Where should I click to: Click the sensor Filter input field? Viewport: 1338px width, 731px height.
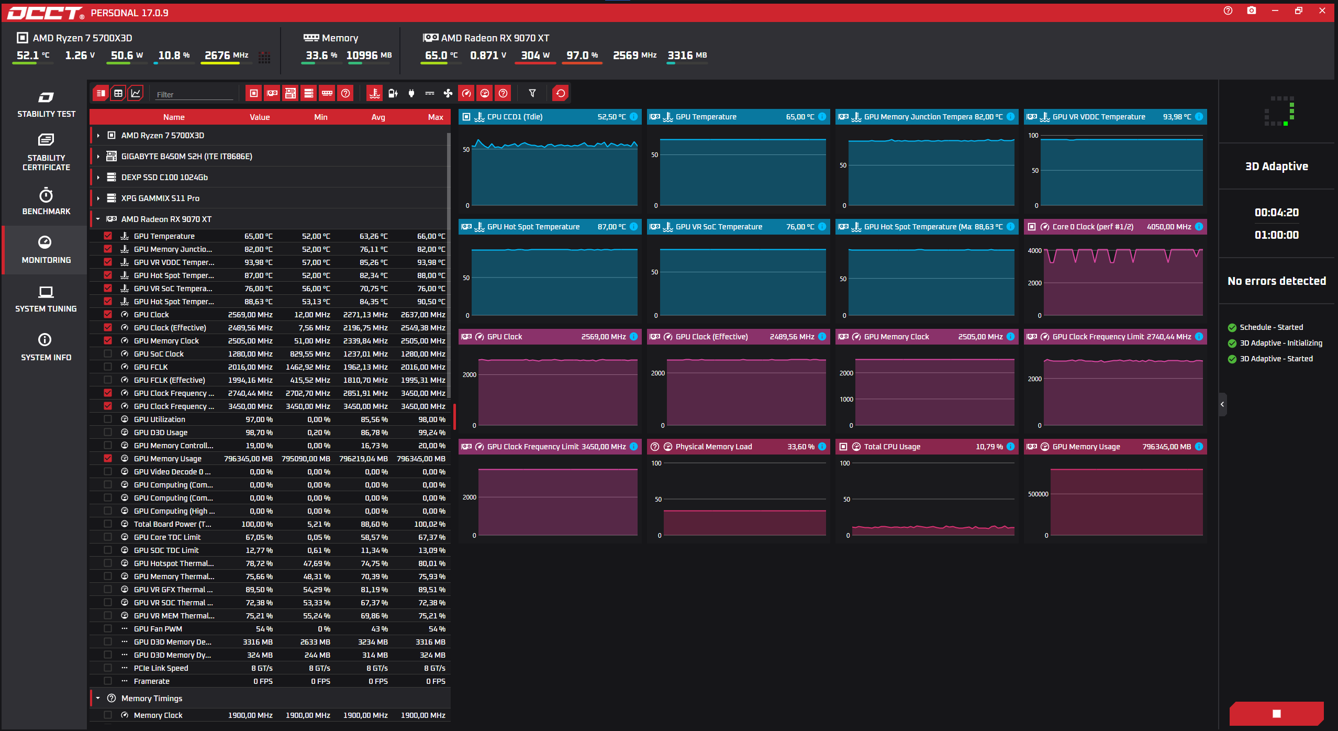point(194,95)
